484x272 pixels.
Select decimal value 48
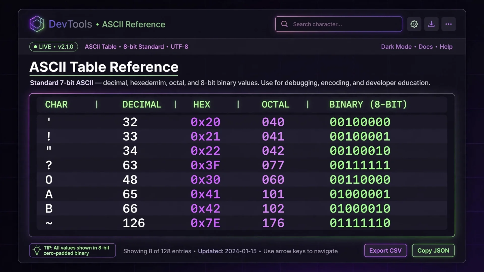pyautogui.click(x=130, y=180)
